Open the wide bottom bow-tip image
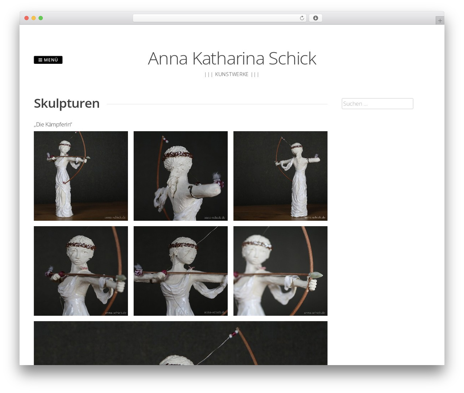 pyautogui.click(x=181, y=343)
